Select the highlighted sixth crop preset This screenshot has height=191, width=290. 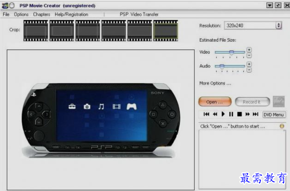[166, 31]
